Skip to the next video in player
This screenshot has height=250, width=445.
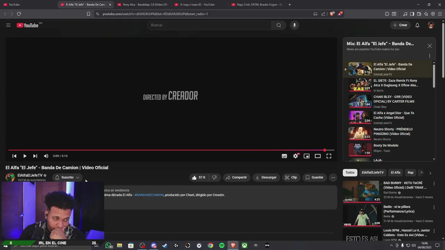[35, 156]
